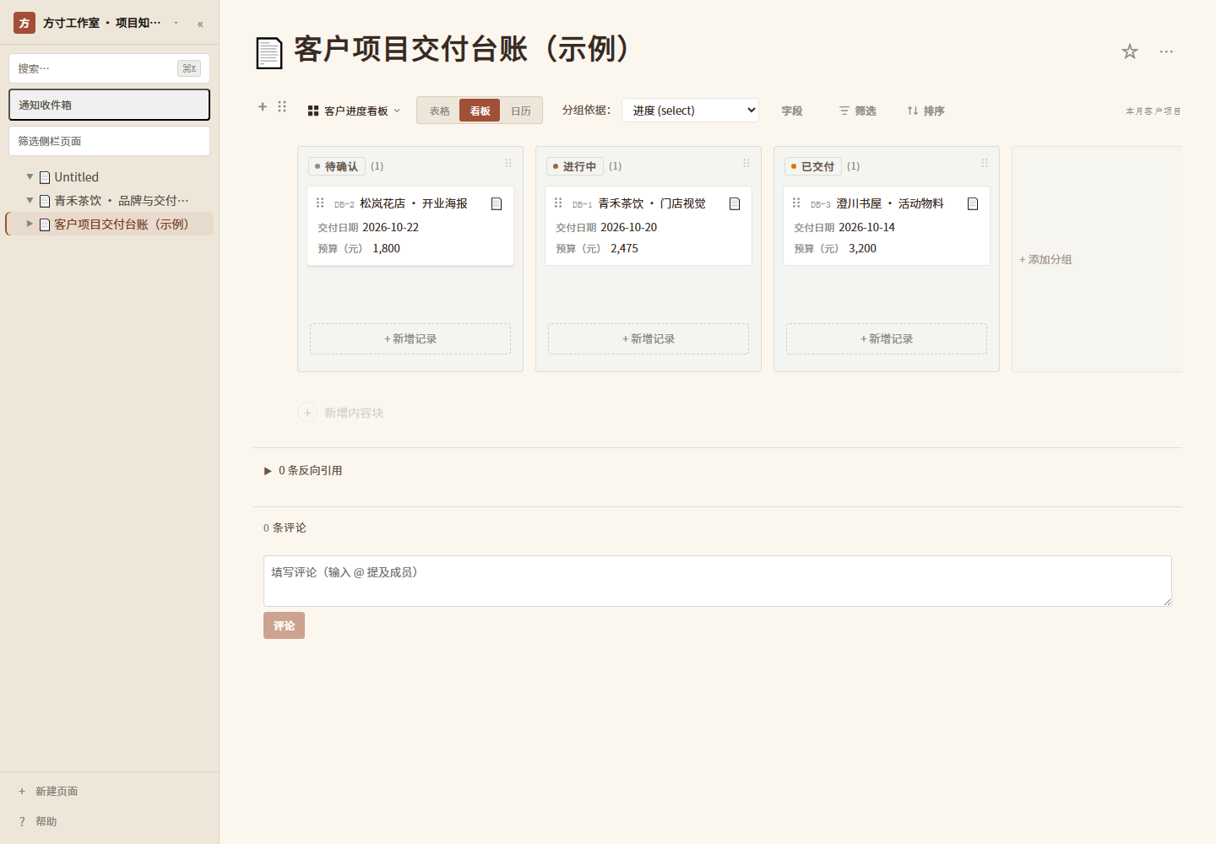Open page icon on 松岚花店 · 开业海报 card
This screenshot has width=1216, height=844.
tap(497, 203)
